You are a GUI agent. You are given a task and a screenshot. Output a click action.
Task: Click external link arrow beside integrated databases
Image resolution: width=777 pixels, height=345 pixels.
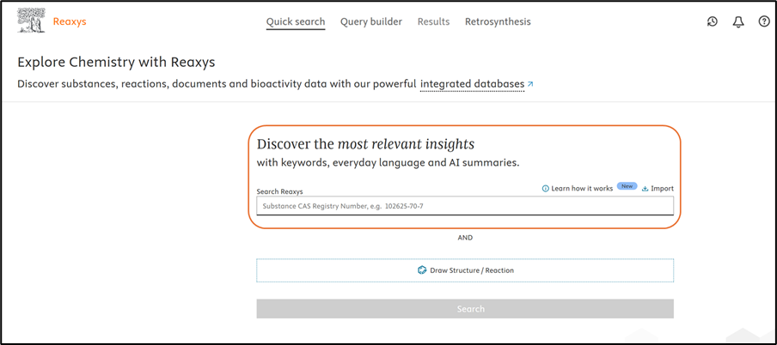click(530, 84)
